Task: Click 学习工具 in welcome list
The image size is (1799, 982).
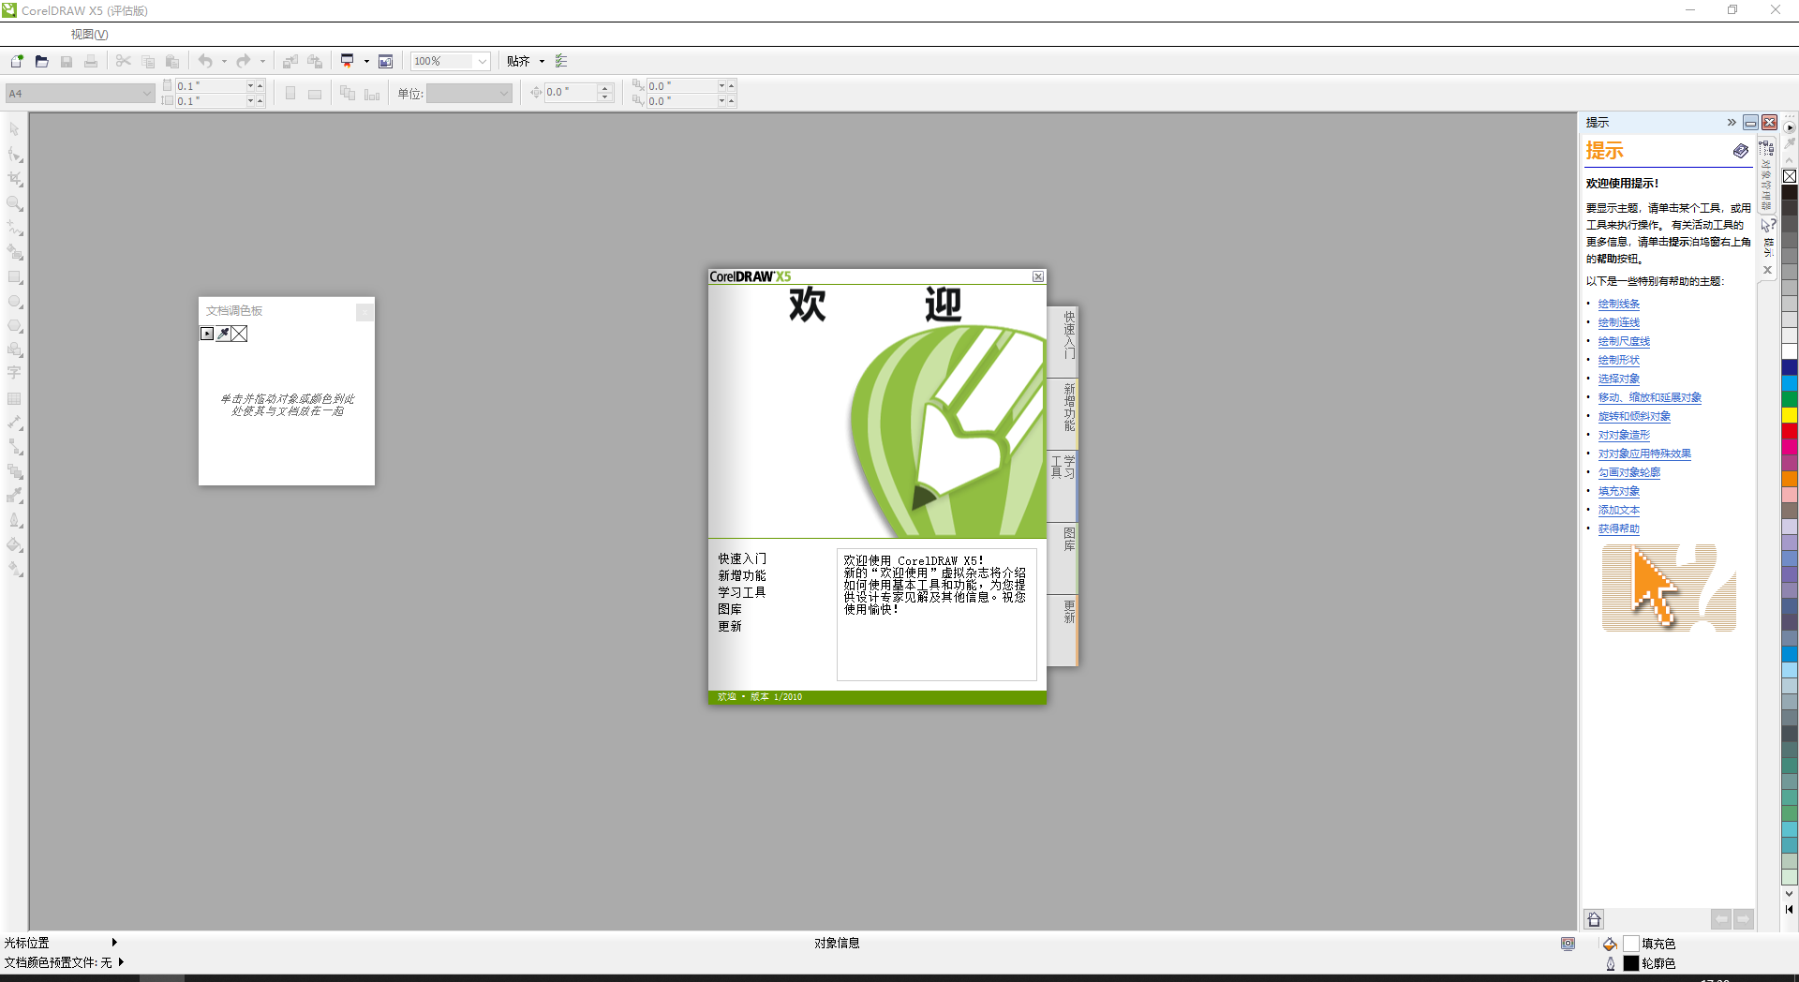Action: point(741,592)
